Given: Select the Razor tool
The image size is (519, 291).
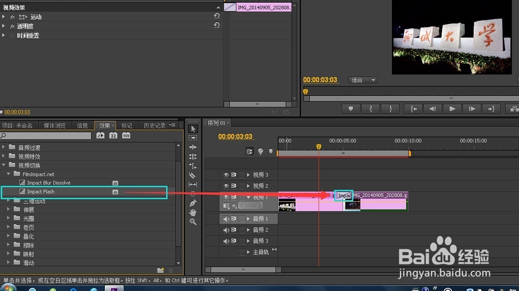Looking at the screenshot, I should [x=193, y=175].
